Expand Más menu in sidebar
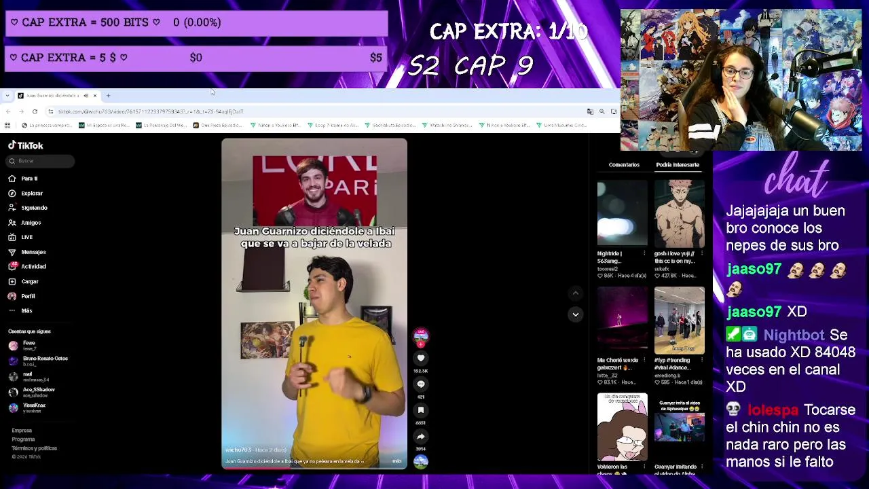The height and width of the screenshot is (489, 869). [x=20, y=310]
